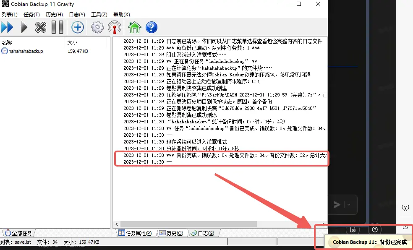Open the 工具(Z) menu
This screenshot has width=413, height=250.
pyautogui.click(x=99, y=15)
